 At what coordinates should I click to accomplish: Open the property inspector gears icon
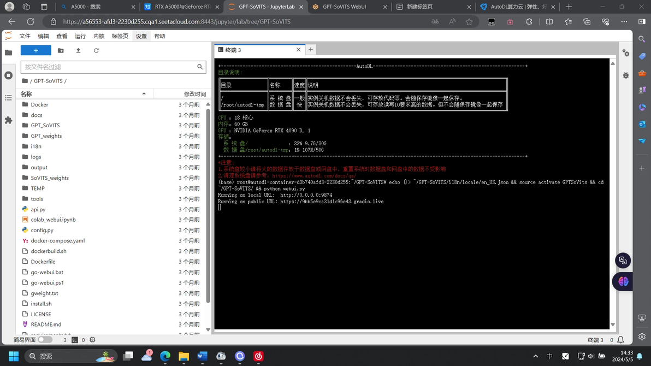click(x=626, y=53)
